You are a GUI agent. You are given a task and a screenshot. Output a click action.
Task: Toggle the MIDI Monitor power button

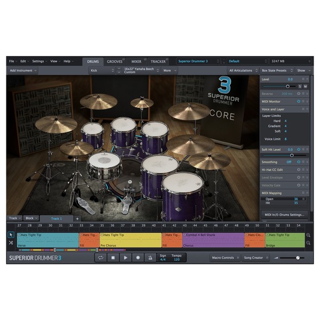point(299,101)
